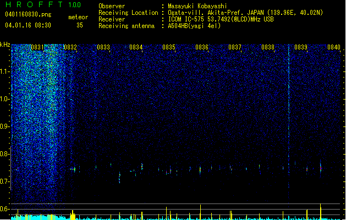Screen dimensions: 346x220
Task: Click the 0832 time axis label
Action: click(x=70, y=47)
